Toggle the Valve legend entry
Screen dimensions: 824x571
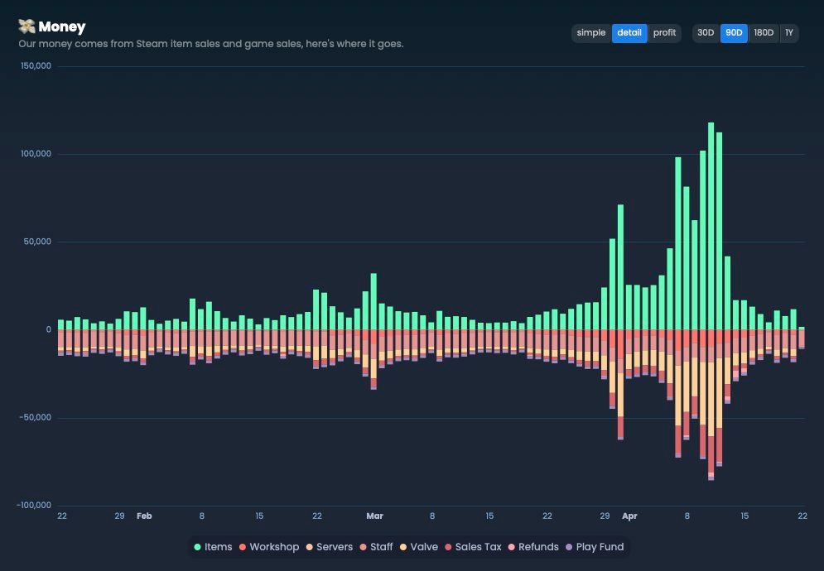coord(419,547)
